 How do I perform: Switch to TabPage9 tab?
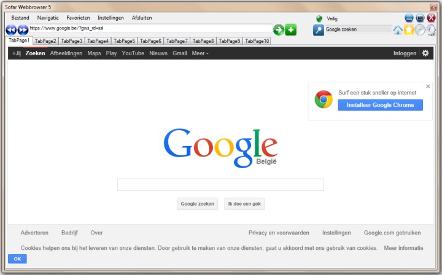coord(230,41)
